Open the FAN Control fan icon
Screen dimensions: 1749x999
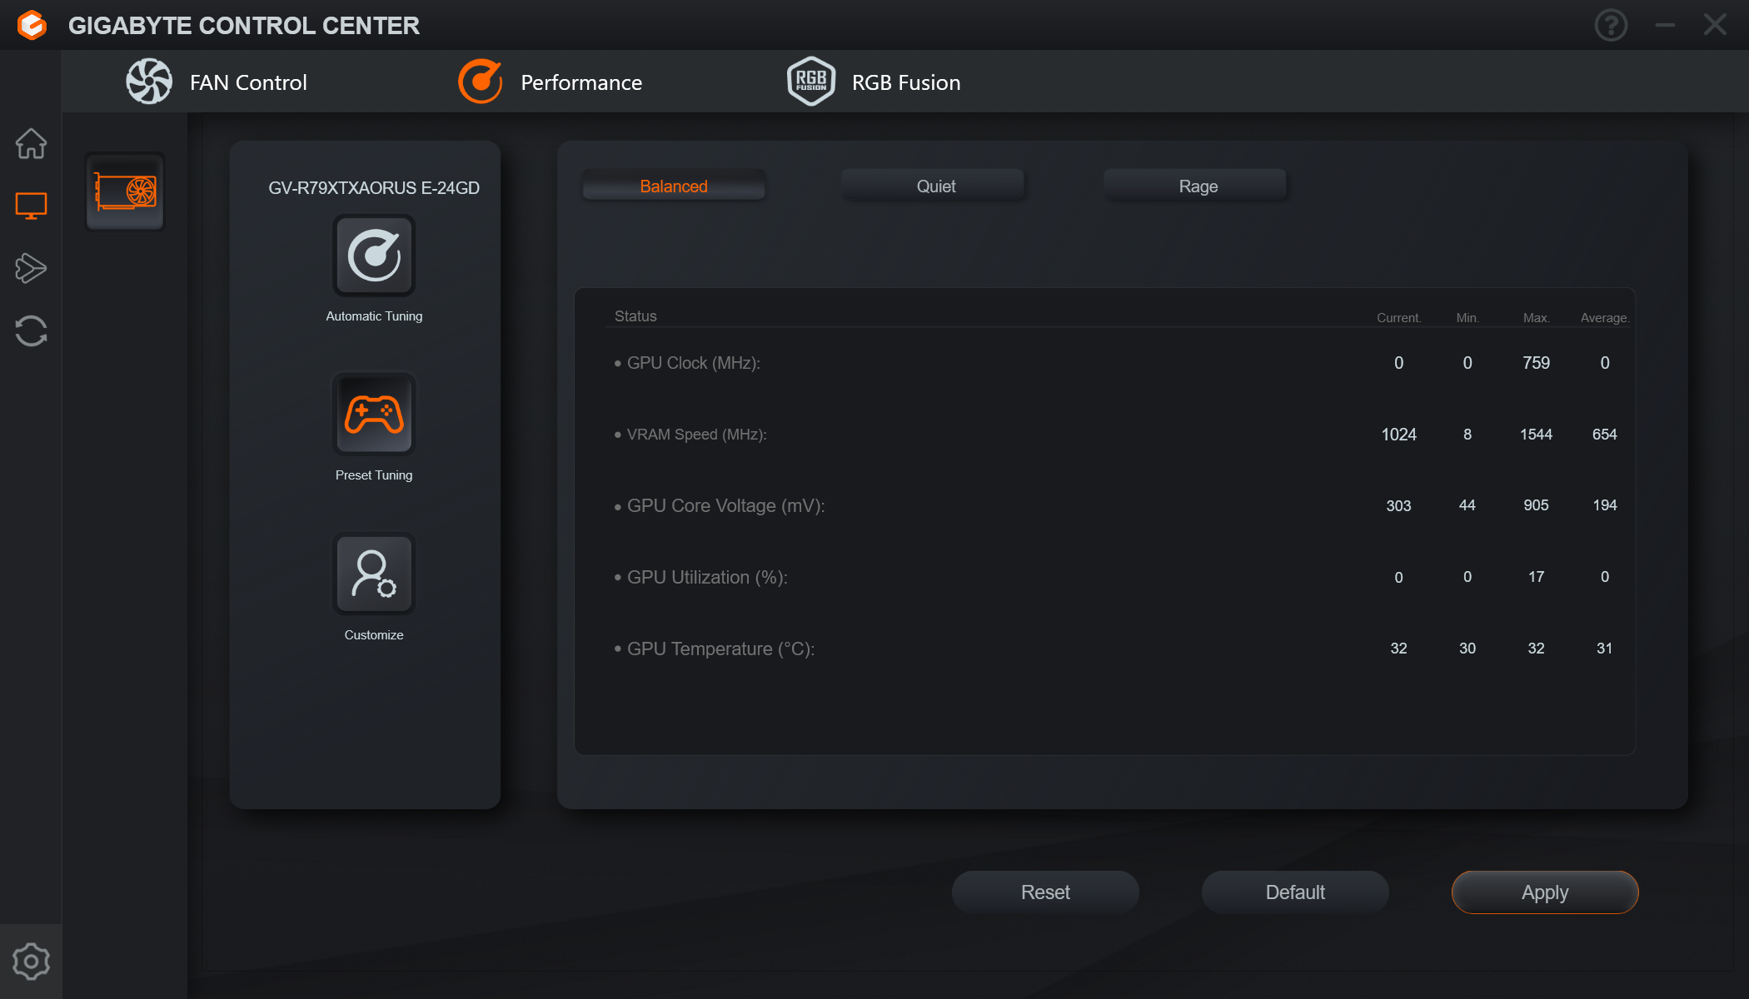[x=149, y=82]
